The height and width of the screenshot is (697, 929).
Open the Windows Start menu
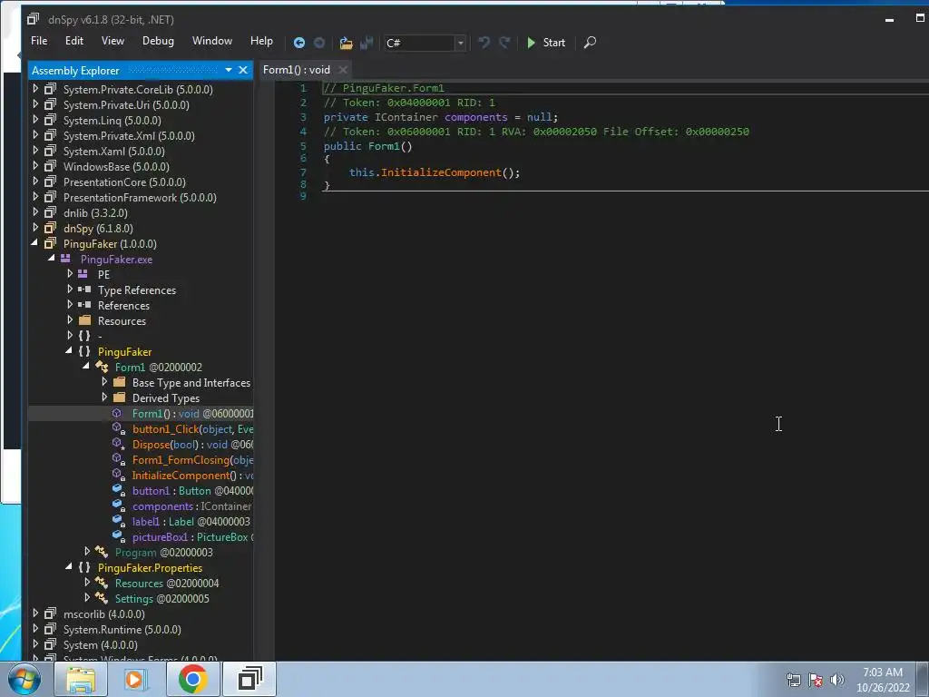(x=24, y=679)
